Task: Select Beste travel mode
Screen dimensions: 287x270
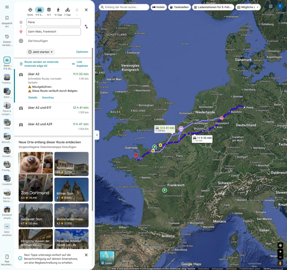Action: [30, 12]
